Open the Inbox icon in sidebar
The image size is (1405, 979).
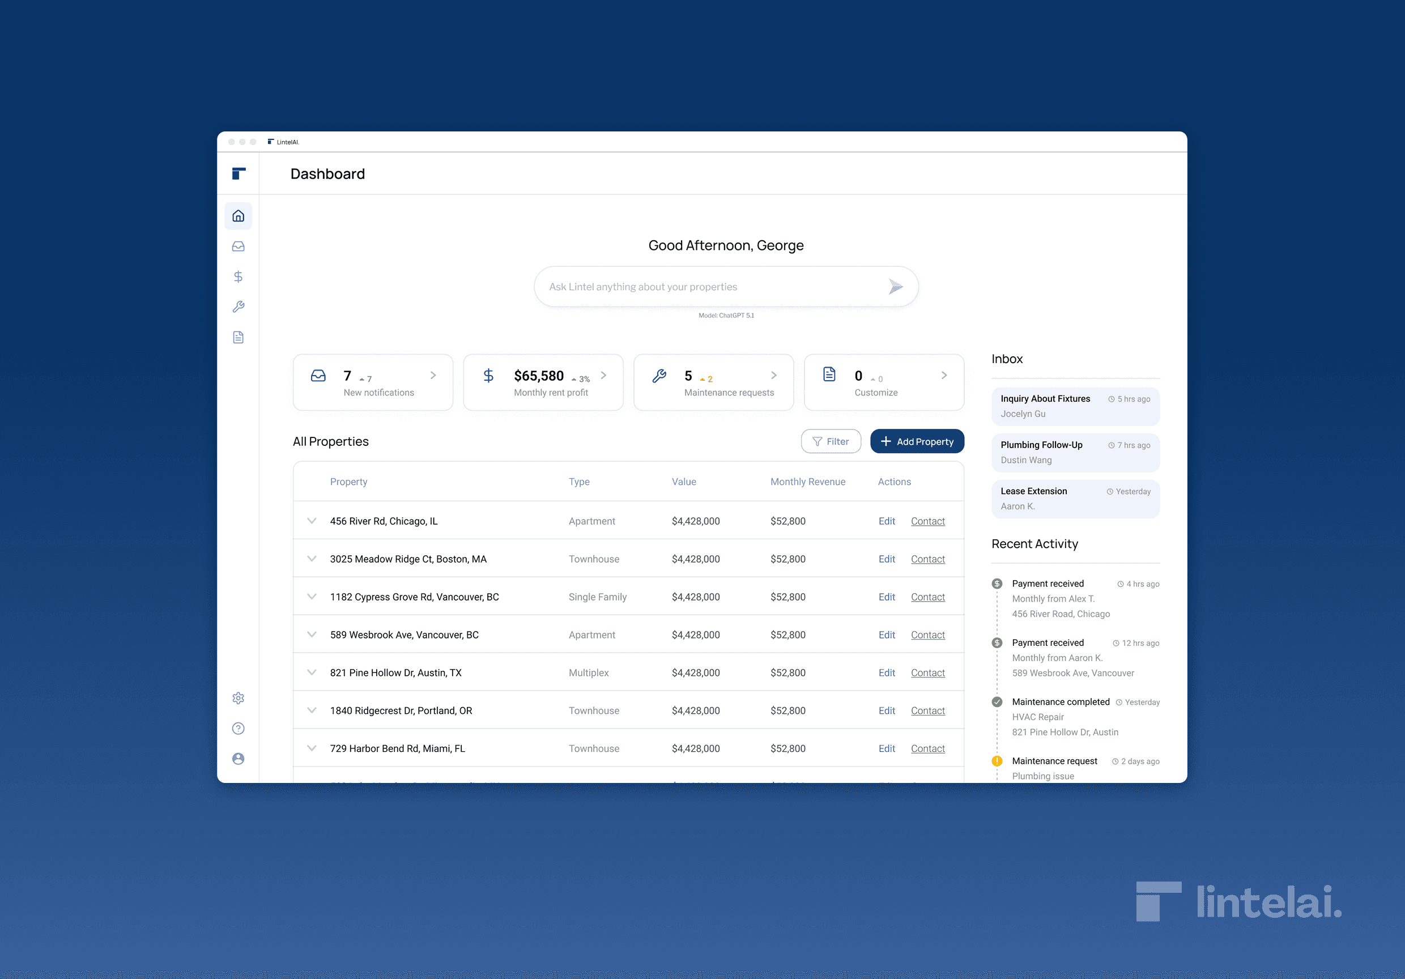coord(238,246)
